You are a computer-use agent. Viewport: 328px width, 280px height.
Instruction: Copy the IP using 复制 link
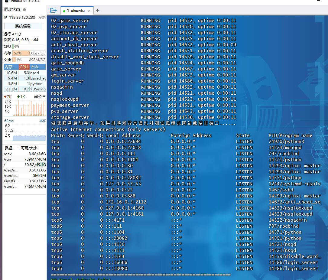[42, 17]
